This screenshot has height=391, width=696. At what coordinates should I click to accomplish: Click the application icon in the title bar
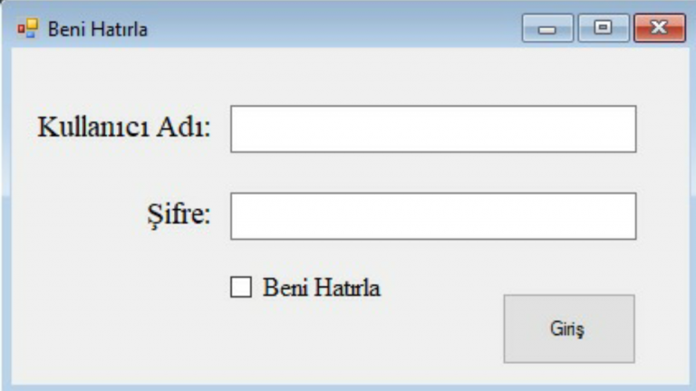pyautogui.click(x=27, y=29)
